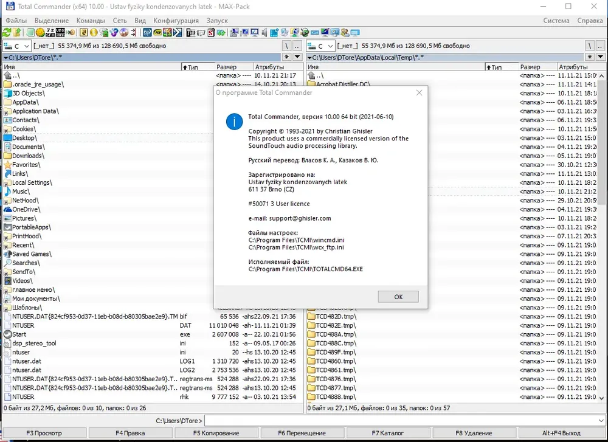Click the PowerShell arrow toolbar icon

(178, 33)
